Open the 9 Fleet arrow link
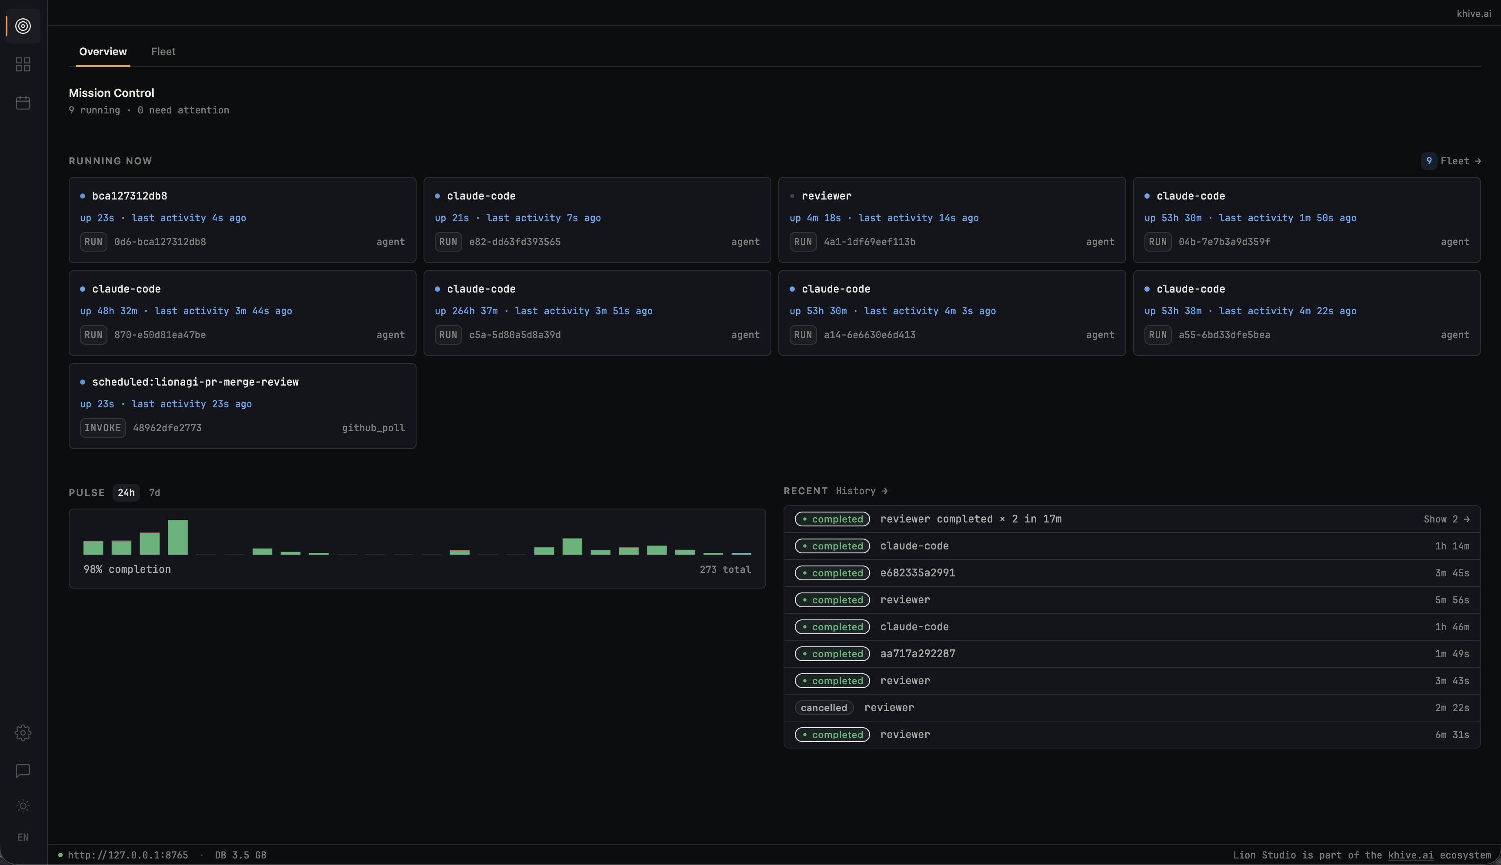 [1451, 161]
